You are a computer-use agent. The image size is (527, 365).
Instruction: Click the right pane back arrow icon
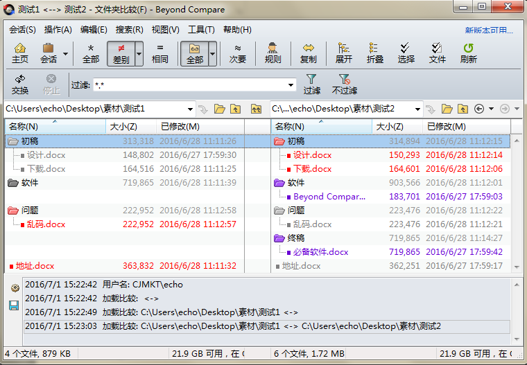tap(479, 109)
